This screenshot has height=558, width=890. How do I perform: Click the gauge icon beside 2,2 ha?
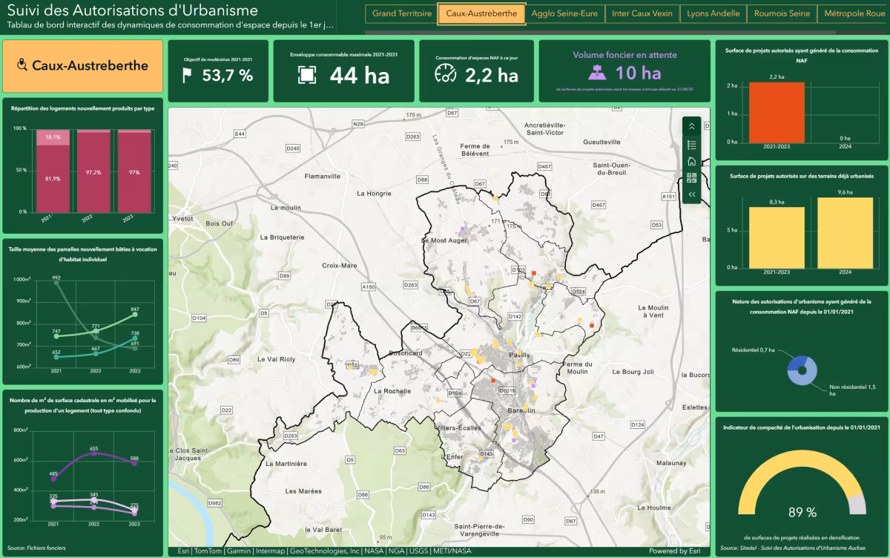445,74
